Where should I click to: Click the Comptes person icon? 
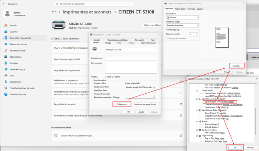click(6, 63)
